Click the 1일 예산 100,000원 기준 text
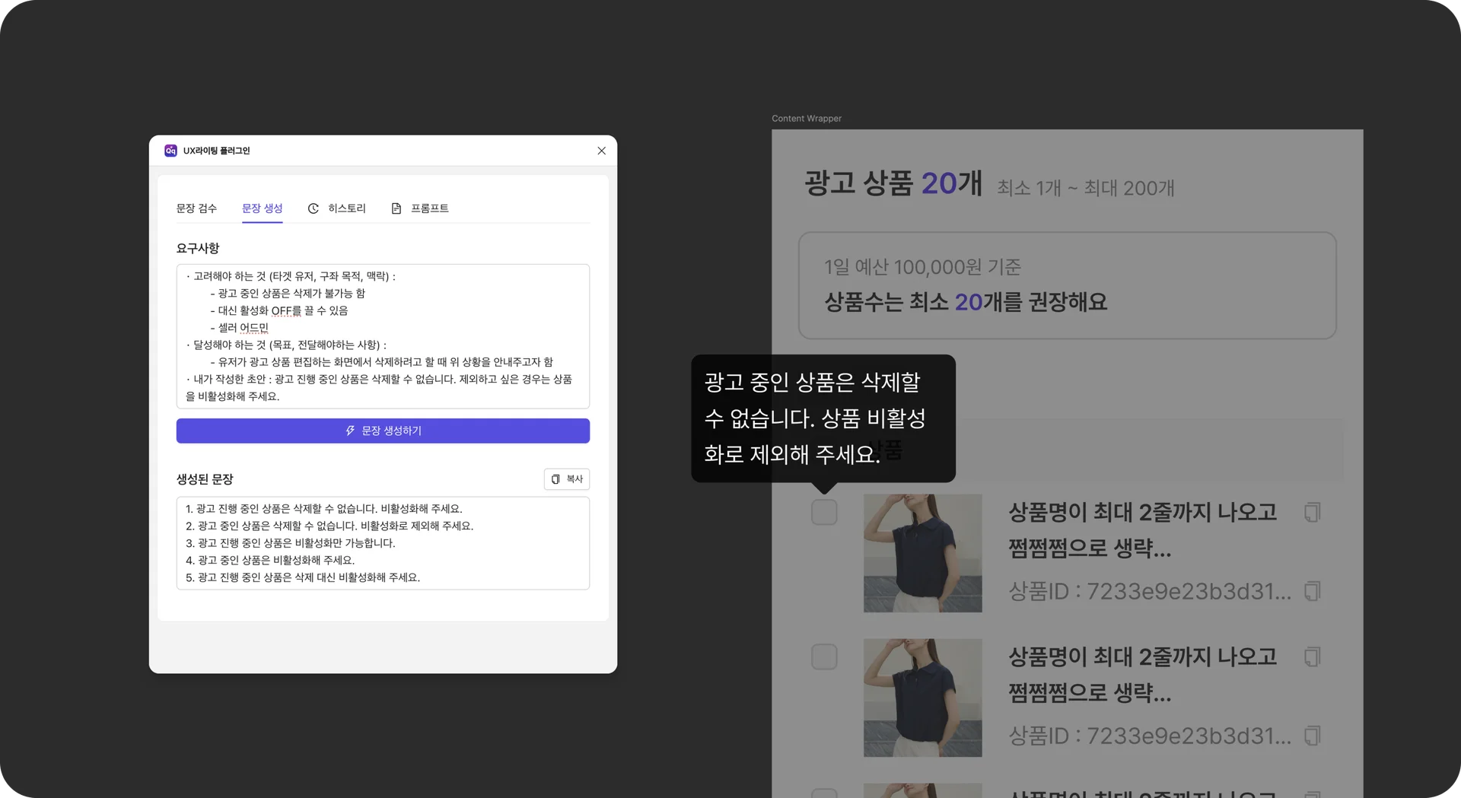 point(922,267)
